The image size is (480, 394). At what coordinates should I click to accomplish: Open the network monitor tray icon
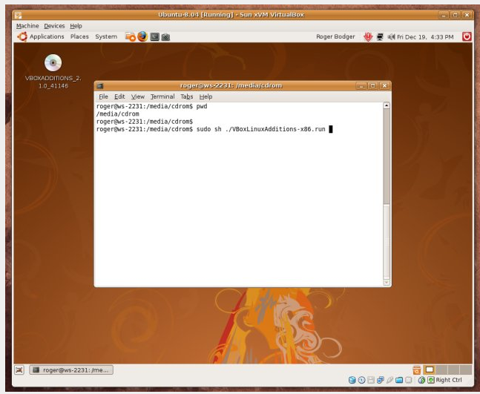[x=380, y=37]
